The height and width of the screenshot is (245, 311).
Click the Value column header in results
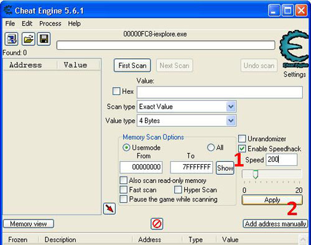coord(78,65)
